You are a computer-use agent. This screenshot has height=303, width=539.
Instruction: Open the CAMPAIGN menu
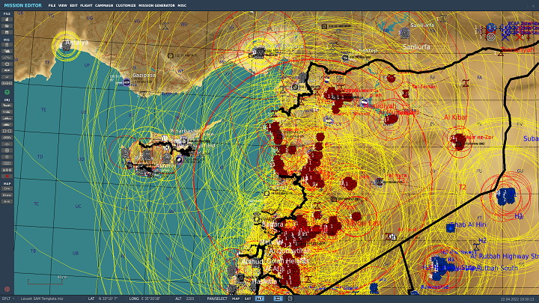click(103, 5)
